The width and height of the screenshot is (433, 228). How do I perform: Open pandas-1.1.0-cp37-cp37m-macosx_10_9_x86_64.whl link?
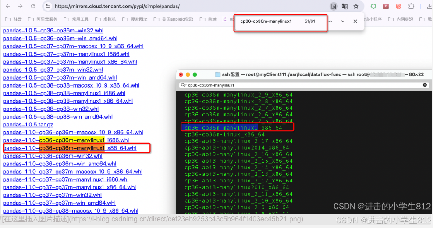pos(73,172)
